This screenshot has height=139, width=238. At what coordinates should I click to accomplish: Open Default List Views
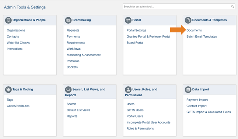pos(78,110)
